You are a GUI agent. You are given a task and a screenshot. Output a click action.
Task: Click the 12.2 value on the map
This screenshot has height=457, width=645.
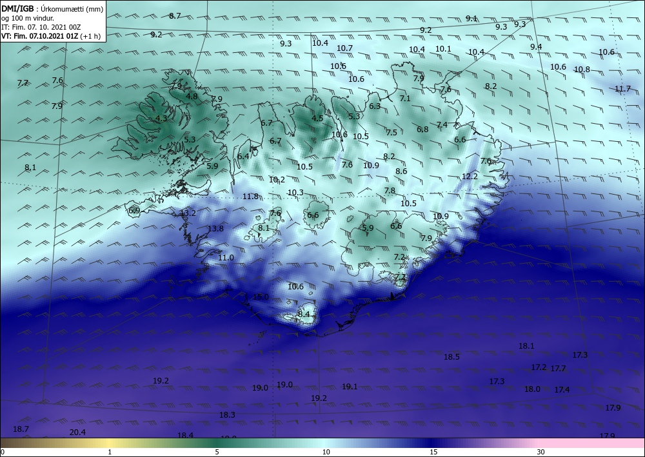(470, 177)
